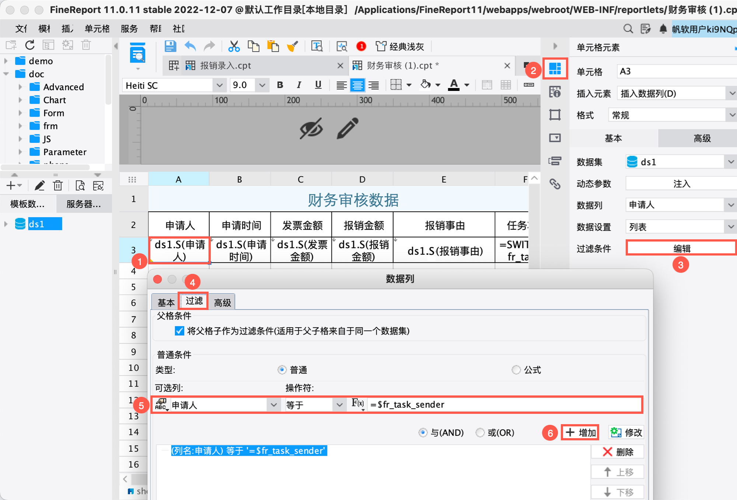Click the search magnifier icon at top
The image size is (737, 500).
(x=628, y=29)
